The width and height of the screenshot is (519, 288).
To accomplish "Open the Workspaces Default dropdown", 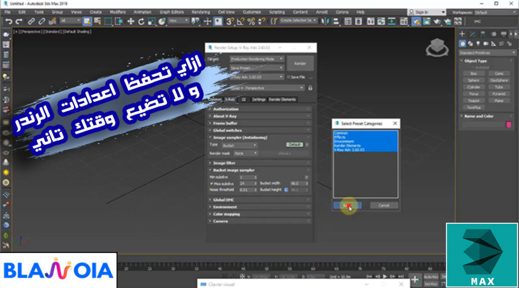I will (x=495, y=12).
